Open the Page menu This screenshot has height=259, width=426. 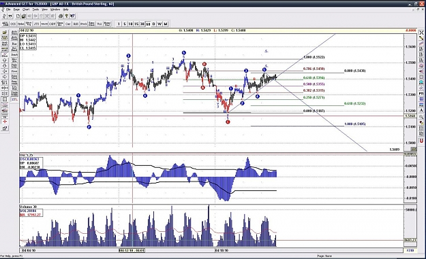pos(16,10)
